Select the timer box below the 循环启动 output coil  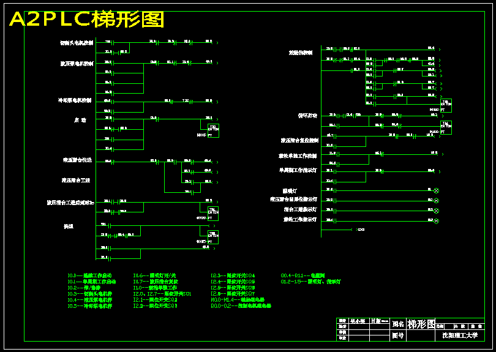(446, 128)
